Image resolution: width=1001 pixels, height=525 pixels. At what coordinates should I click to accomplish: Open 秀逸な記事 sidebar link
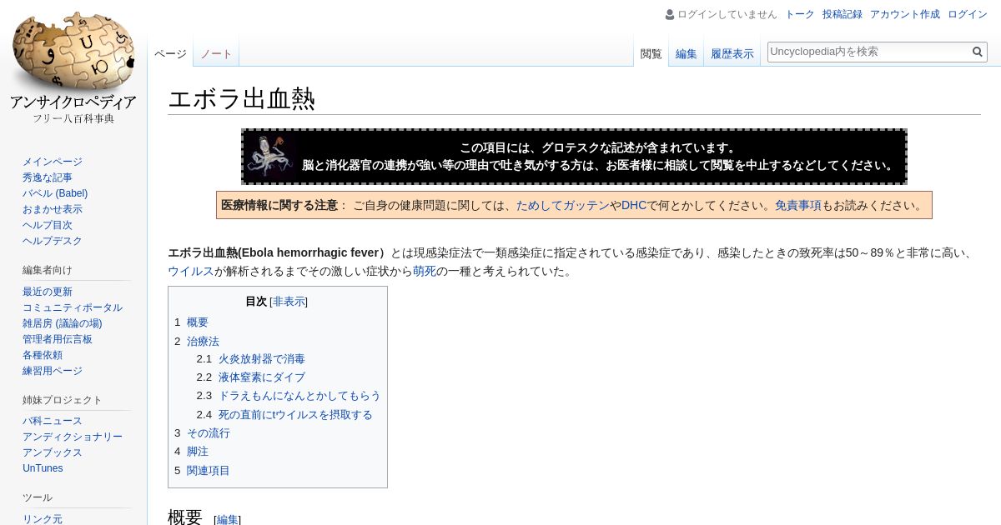point(48,177)
